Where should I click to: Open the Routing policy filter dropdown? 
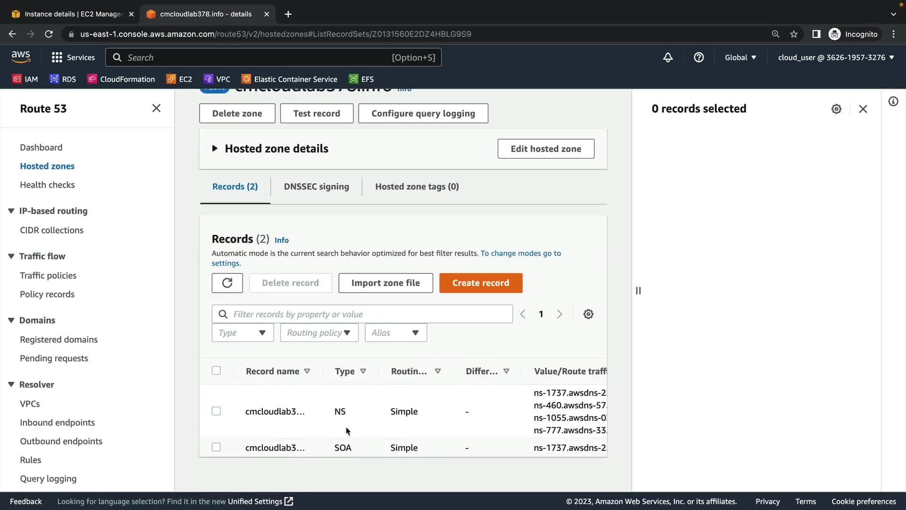319,333
